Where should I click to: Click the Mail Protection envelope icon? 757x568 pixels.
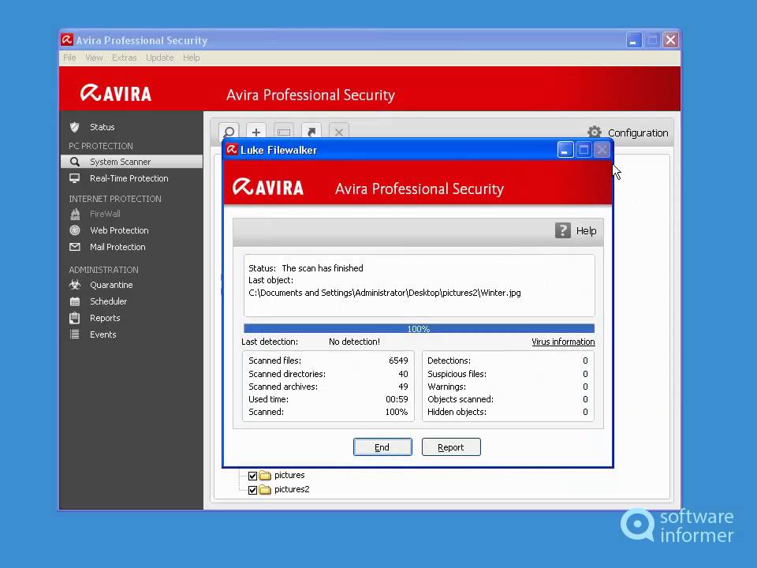[74, 247]
